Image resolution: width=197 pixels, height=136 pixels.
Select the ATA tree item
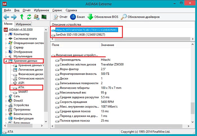(x=21, y=87)
